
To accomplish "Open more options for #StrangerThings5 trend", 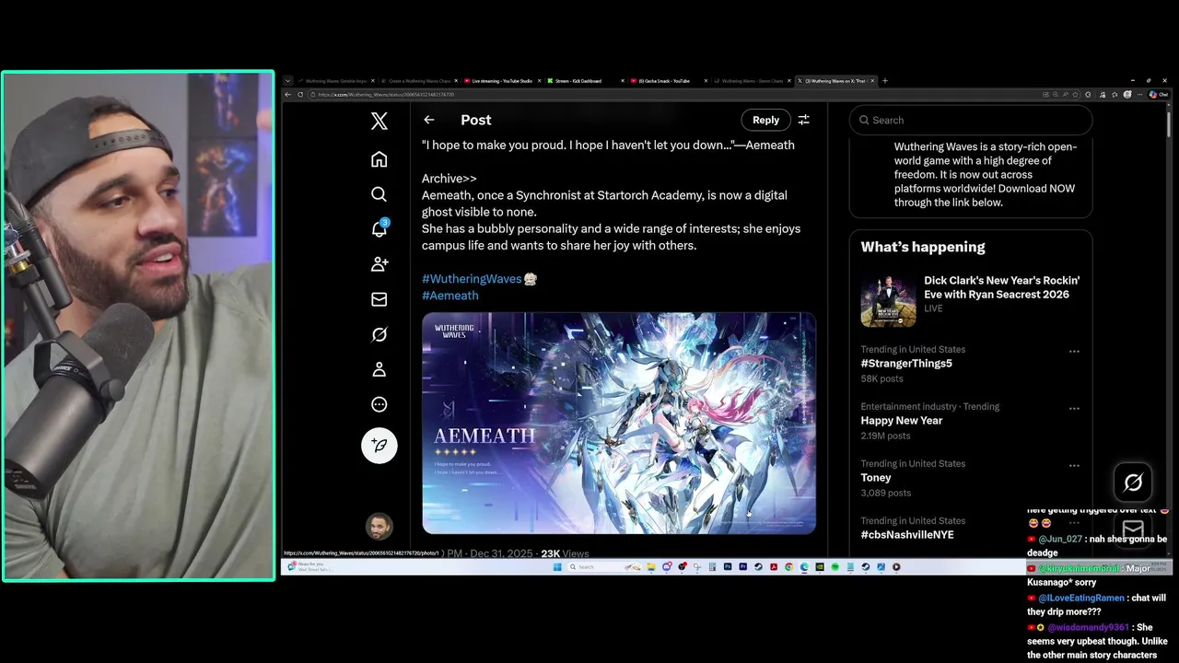I will (x=1074, y=352).
